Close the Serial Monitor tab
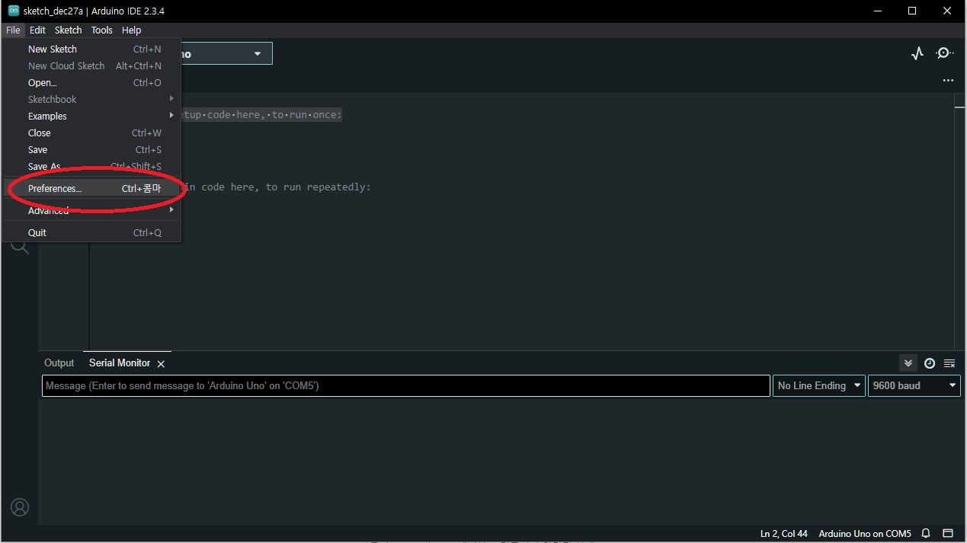This screenshot has height=543, width=967. 161,364
